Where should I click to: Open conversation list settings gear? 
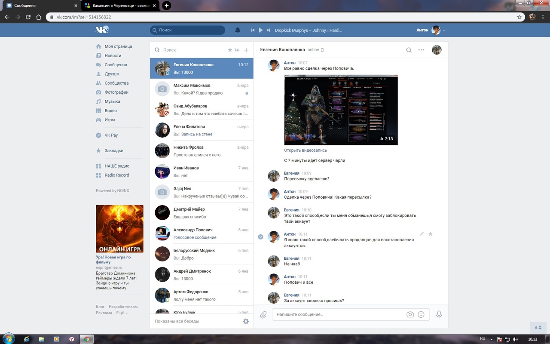point(246,321)
